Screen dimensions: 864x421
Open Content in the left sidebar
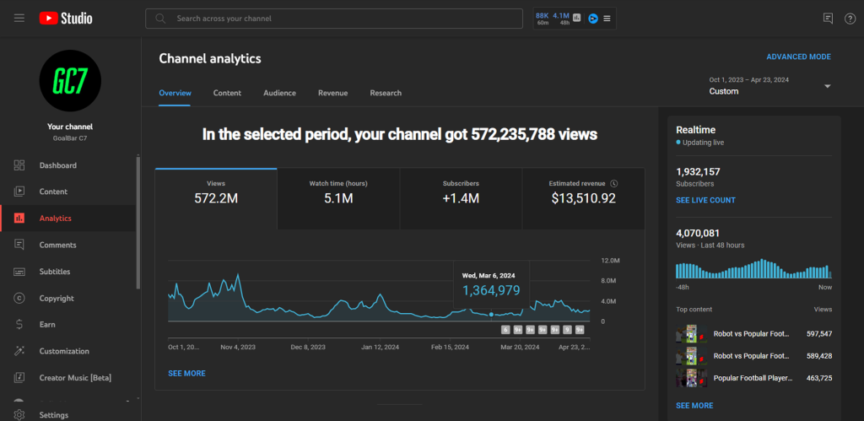pos(69,192)
